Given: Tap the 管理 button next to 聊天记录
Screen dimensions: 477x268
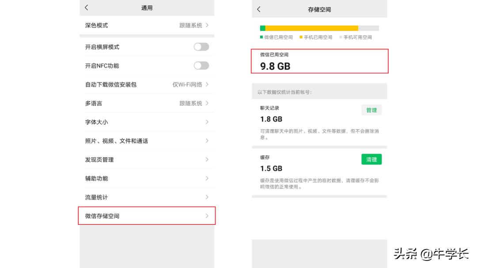Looking at the screenshot, I should 371,110.
